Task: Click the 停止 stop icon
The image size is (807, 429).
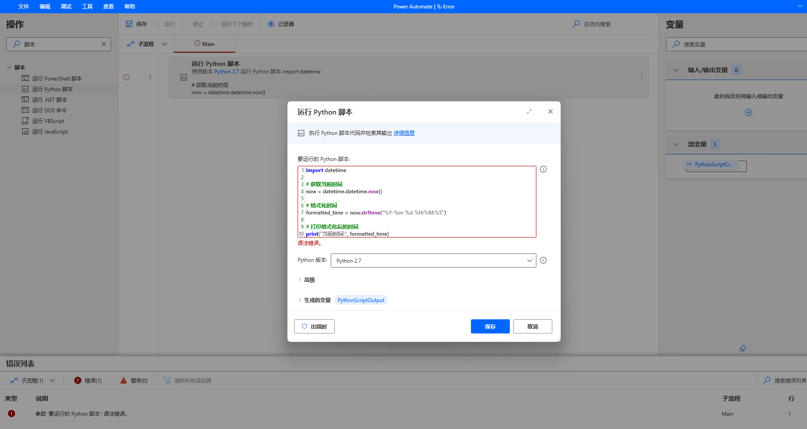Action: pos(186,24)
